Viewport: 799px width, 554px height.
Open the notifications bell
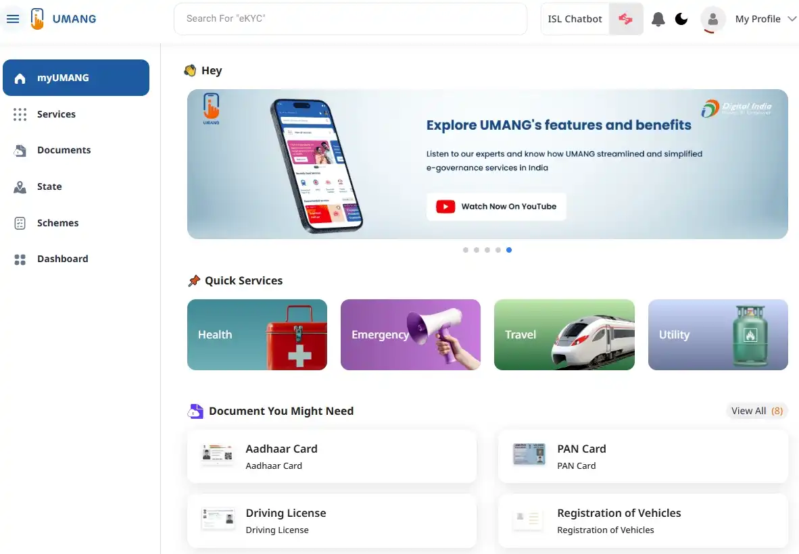pos(658,20)
